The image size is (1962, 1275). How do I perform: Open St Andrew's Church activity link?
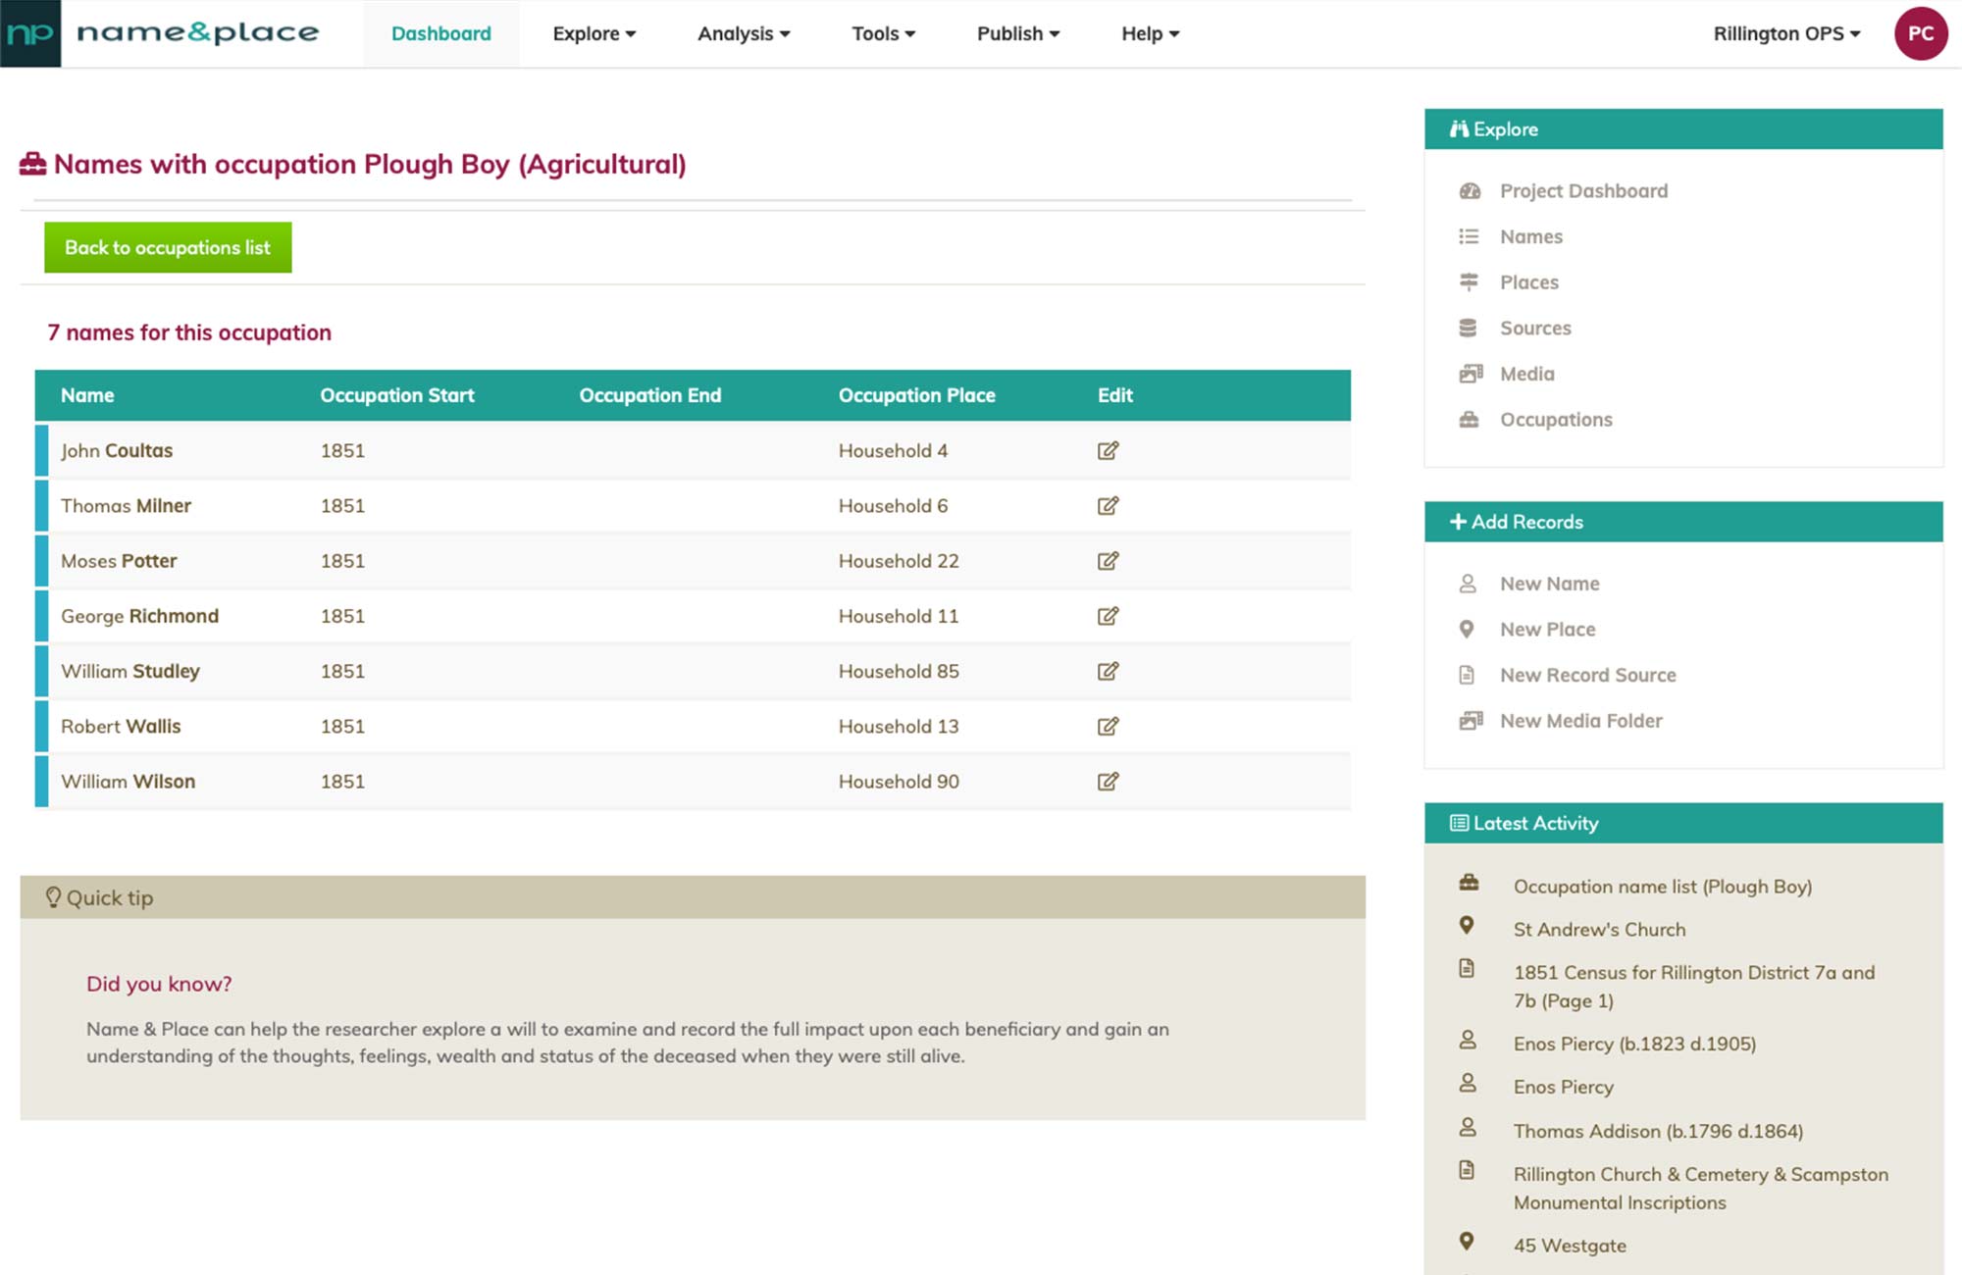(1599, 929)
